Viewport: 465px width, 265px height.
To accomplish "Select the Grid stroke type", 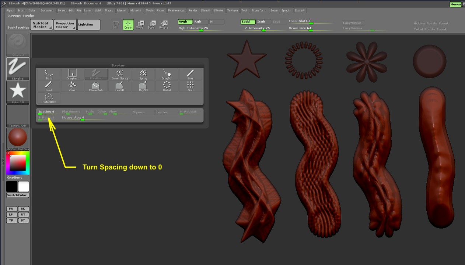I will tap(190, 86).
